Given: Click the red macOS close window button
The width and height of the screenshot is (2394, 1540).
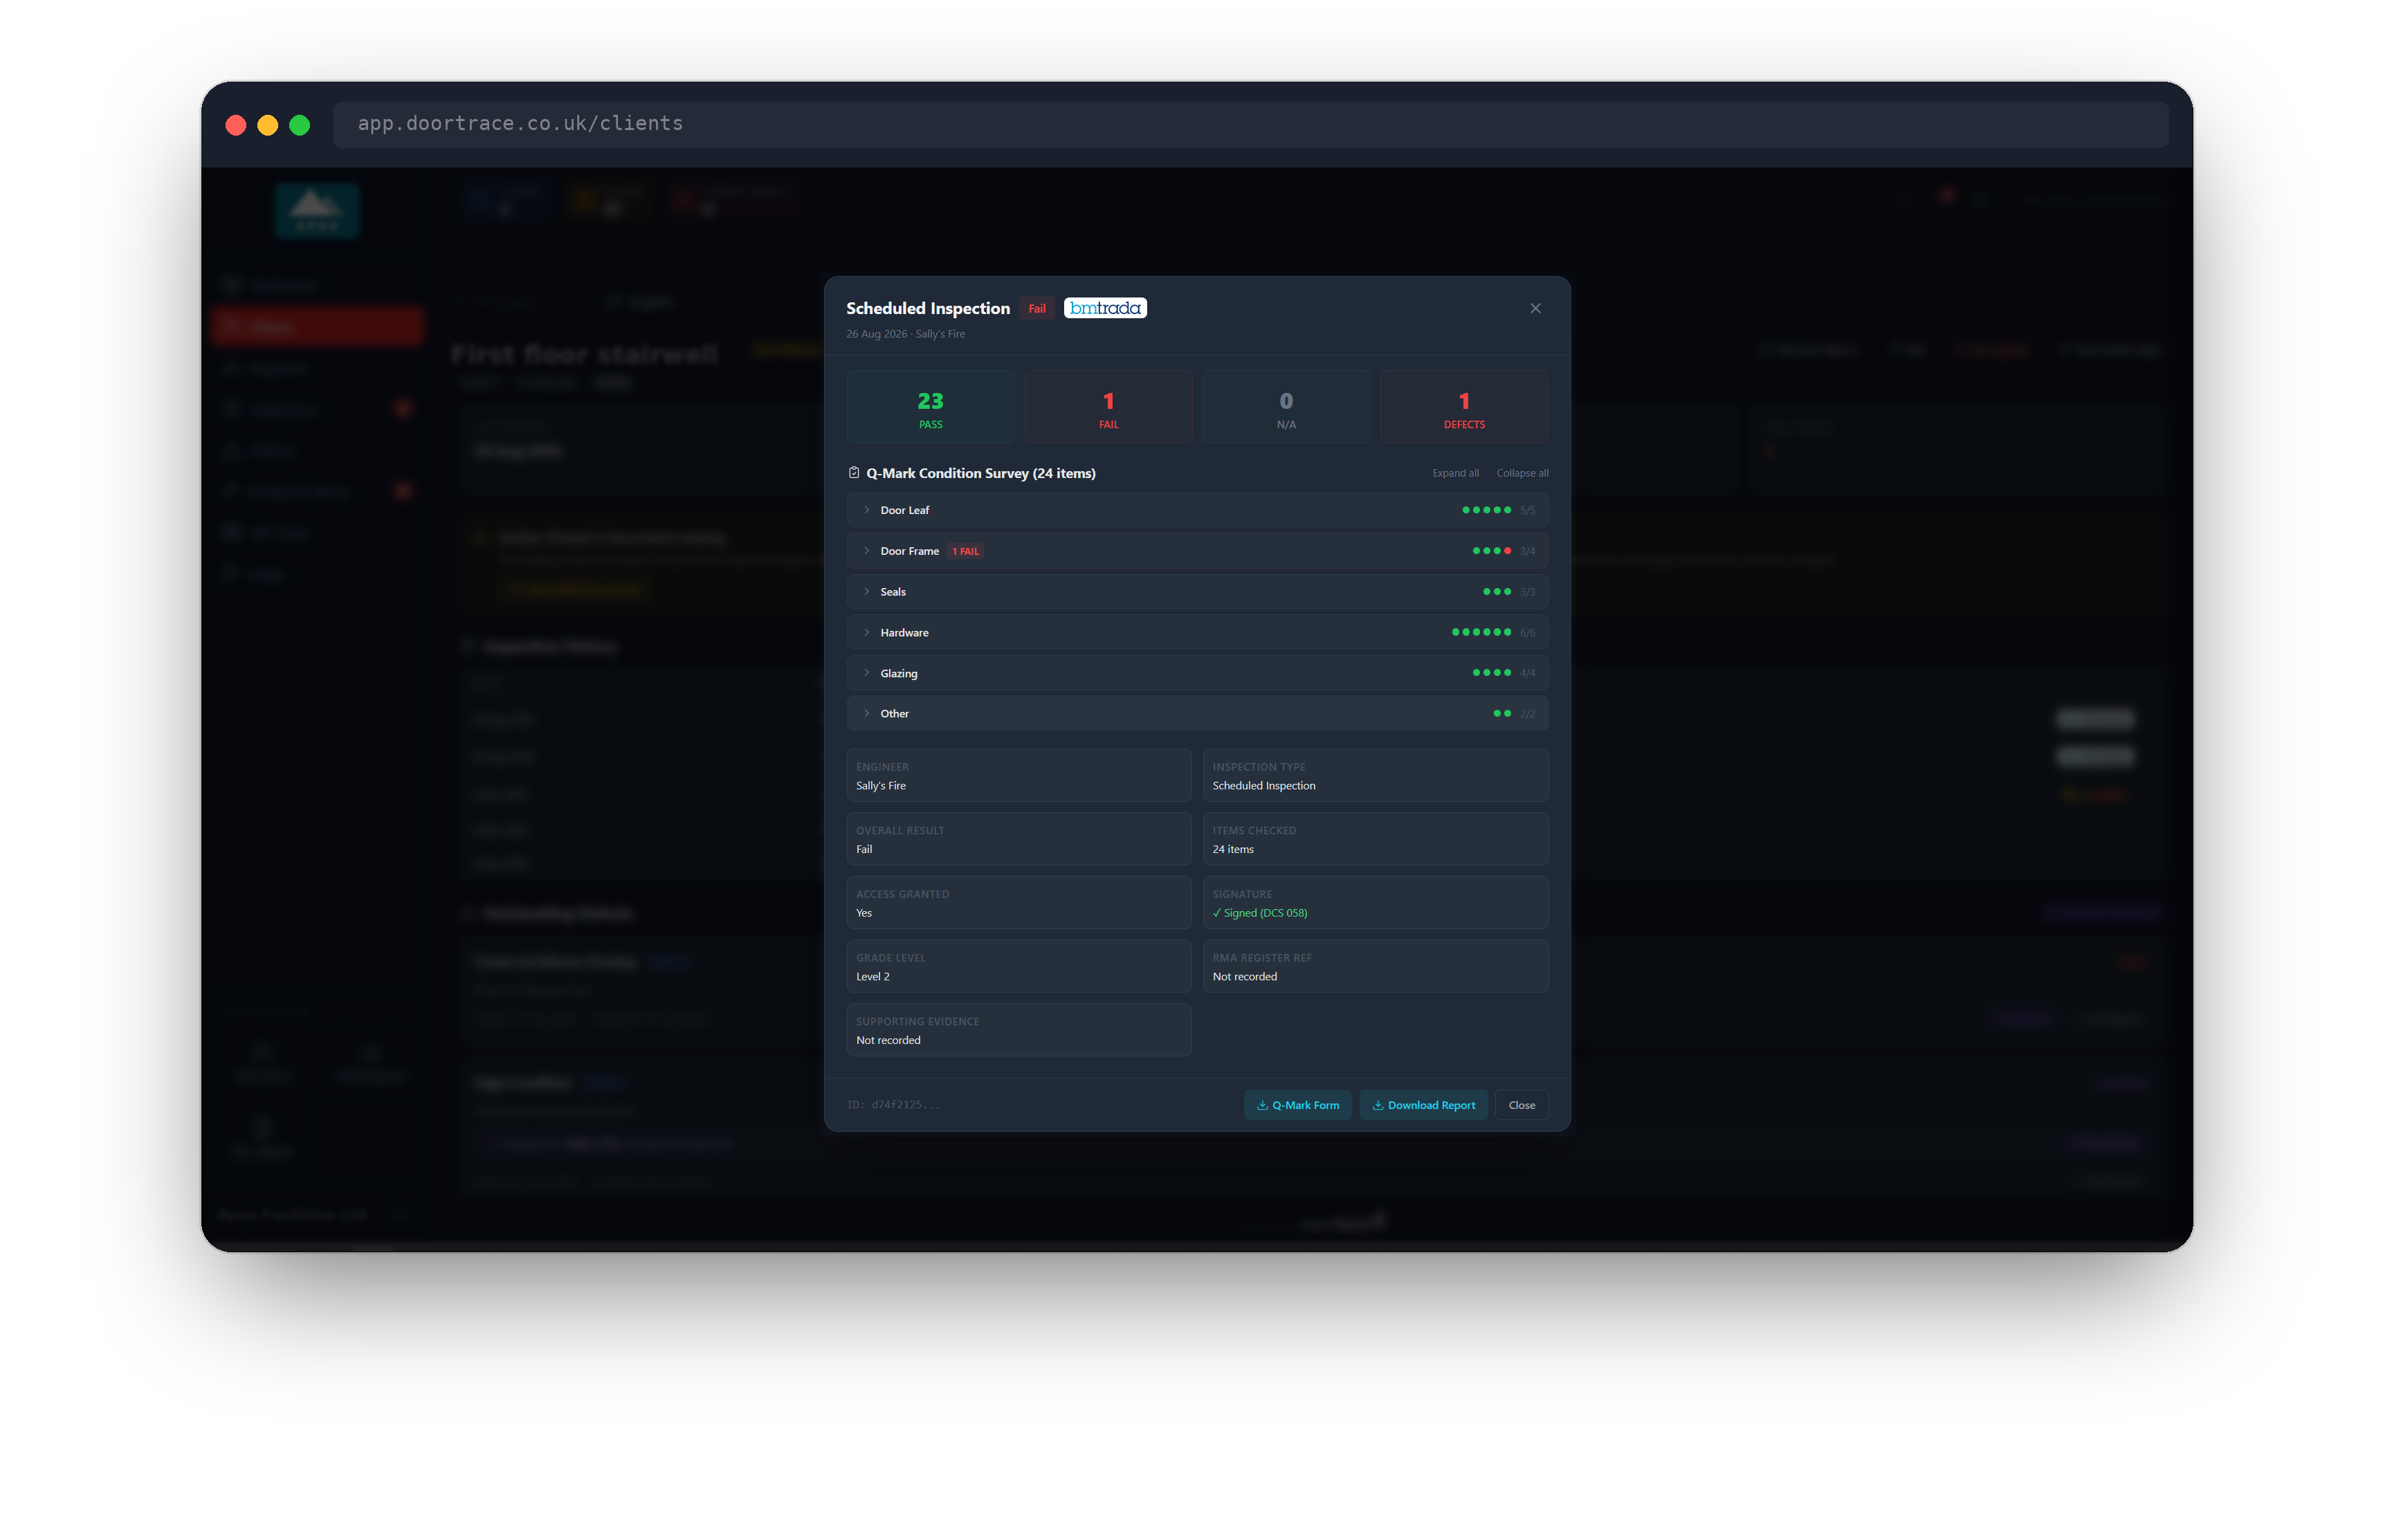Looking at the screenshot, I should 236,125.
